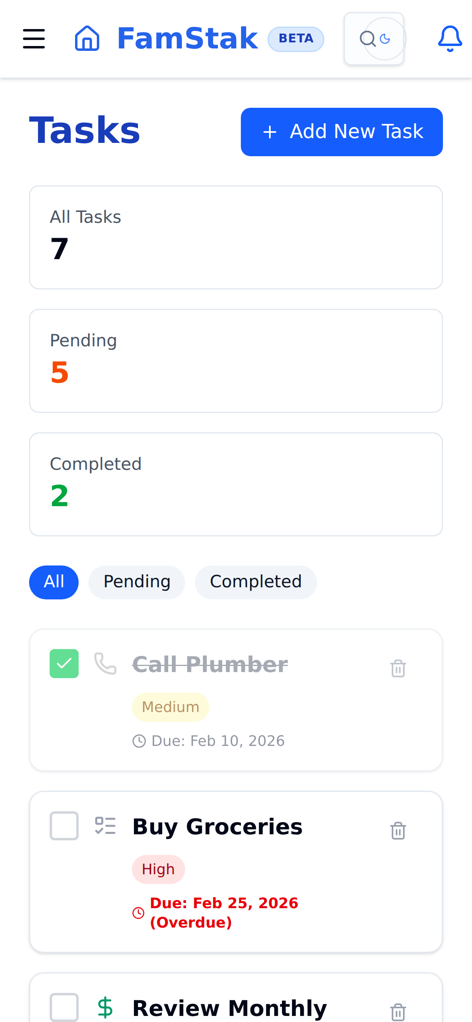Delete the Buy Groceries task with trash icon
472x1022 pixels.
397,831
